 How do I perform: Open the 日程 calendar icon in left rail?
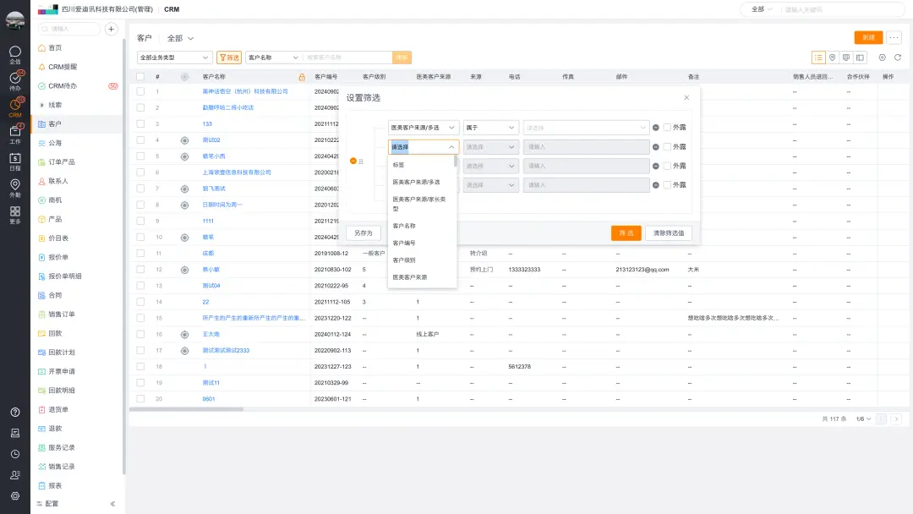coord(14,161)
